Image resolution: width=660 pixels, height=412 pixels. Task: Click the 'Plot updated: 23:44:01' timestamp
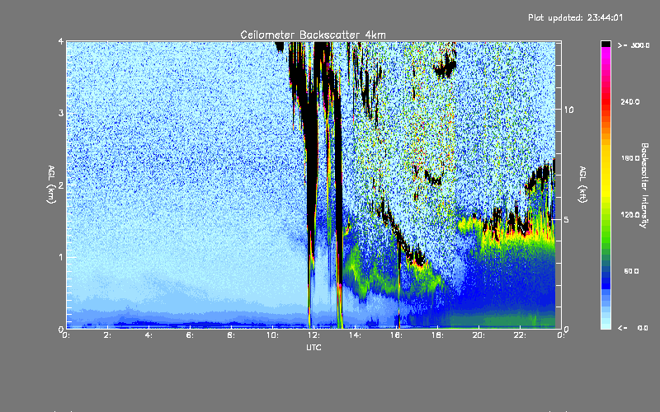point(575,17)
